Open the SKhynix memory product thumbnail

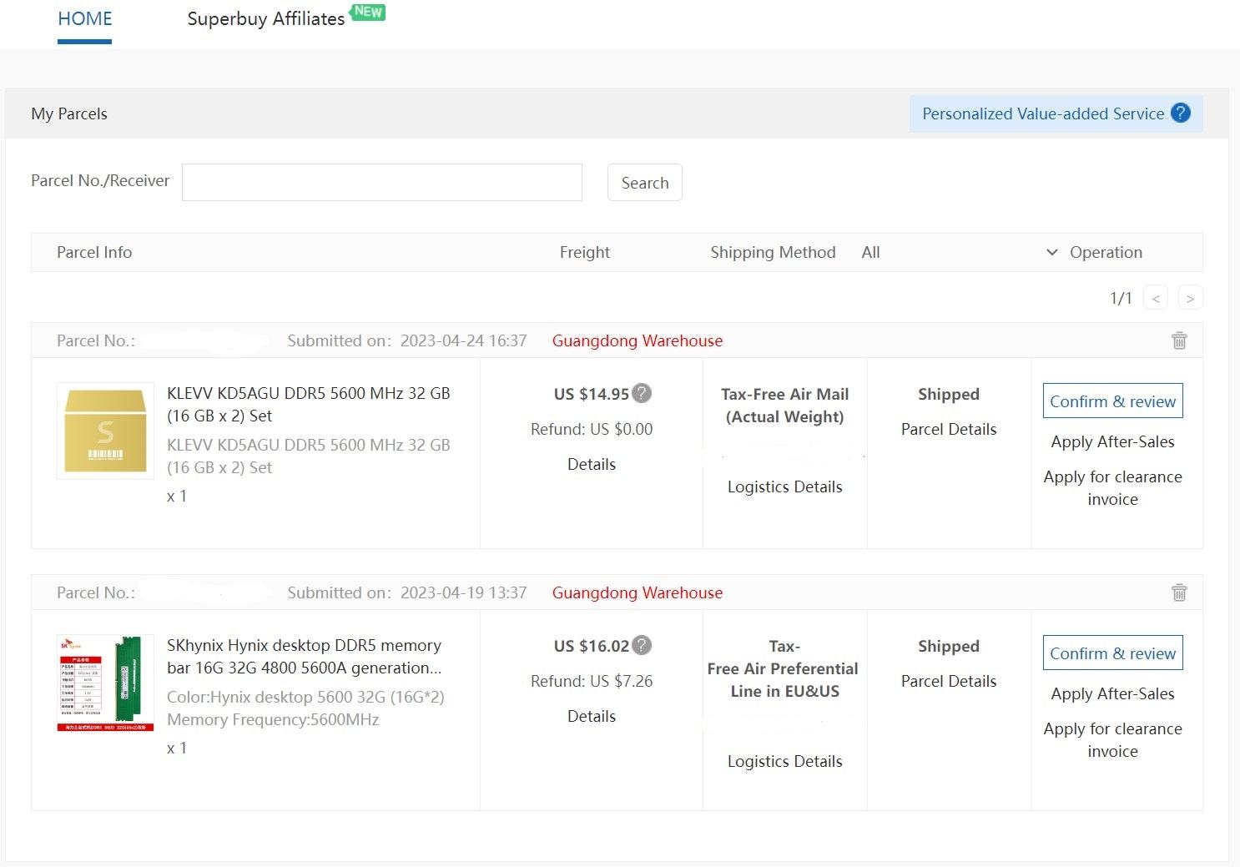point(105,683)
